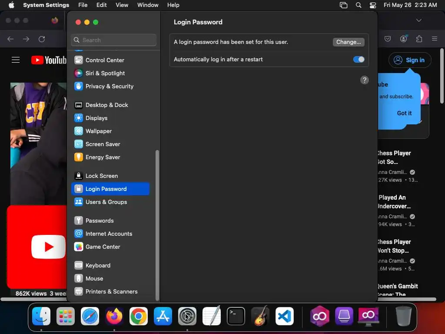This screenshot has height=334, width=445.
Task: Launch Google Chrome from the Dock
Action: [139, 316]
